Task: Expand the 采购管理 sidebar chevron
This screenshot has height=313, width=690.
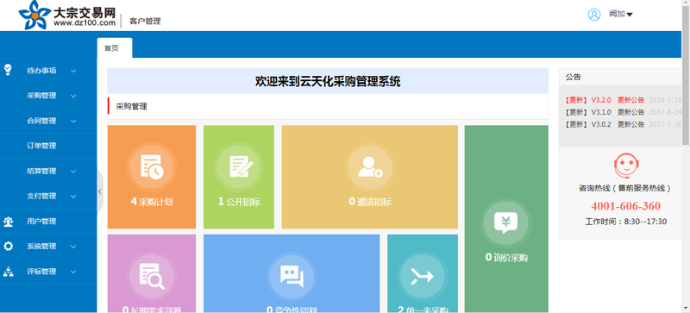Action: click(73, 96)
